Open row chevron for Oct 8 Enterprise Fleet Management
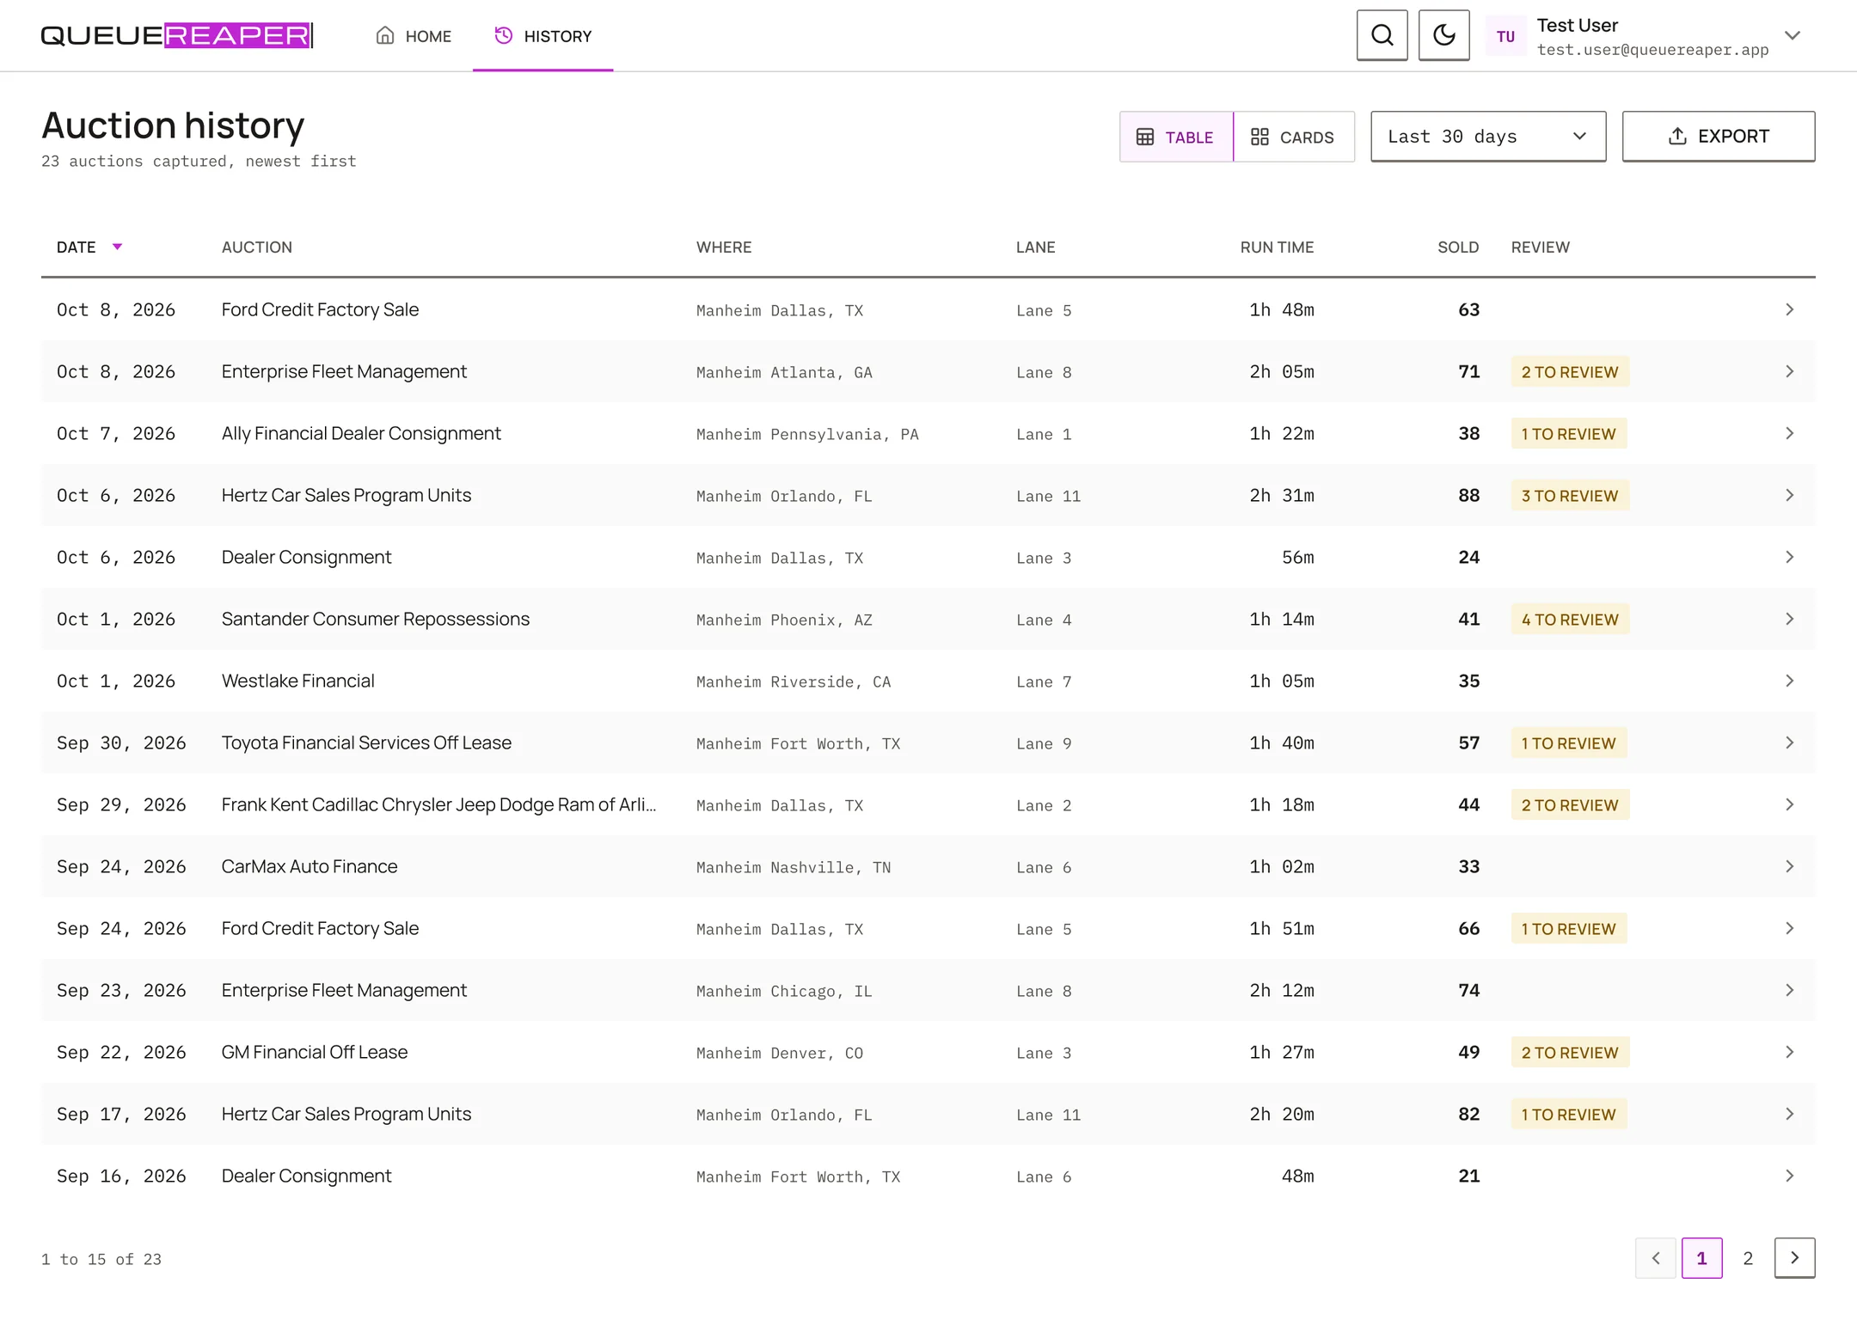The image size is (1857, 1320). coord(1790,371)
